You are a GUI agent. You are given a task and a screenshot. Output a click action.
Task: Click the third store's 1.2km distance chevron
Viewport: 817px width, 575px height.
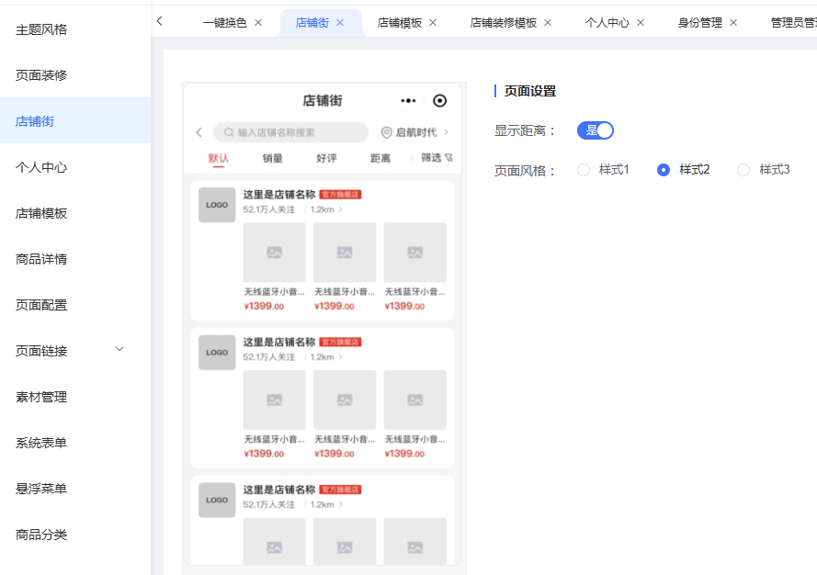(x=341, y=504)
